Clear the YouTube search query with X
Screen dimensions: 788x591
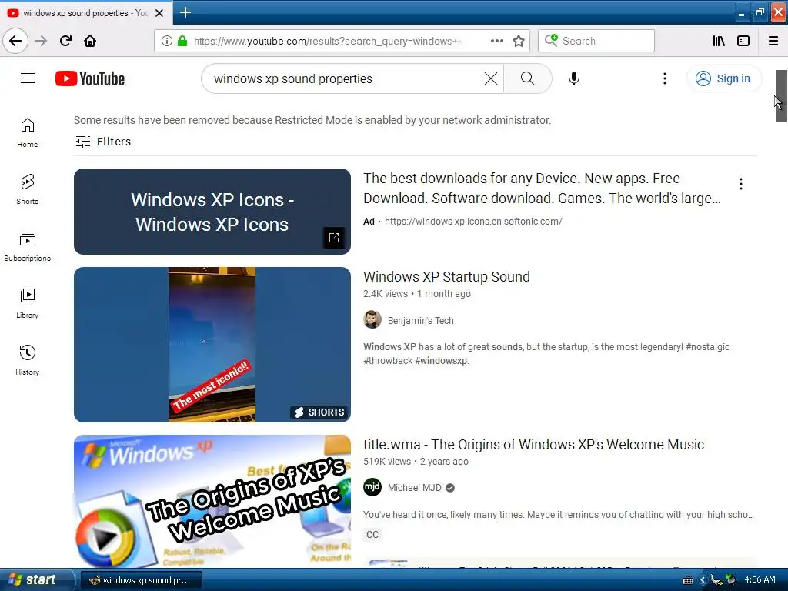pyautogui.click(x=491, y=78)
